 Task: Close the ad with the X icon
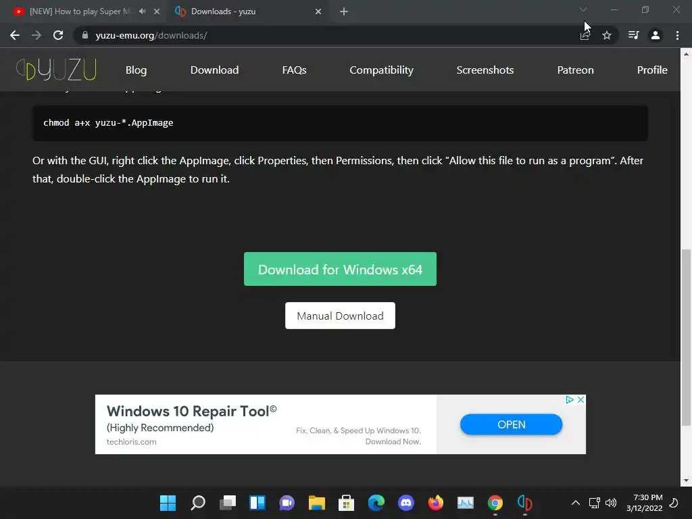(580, 399)
